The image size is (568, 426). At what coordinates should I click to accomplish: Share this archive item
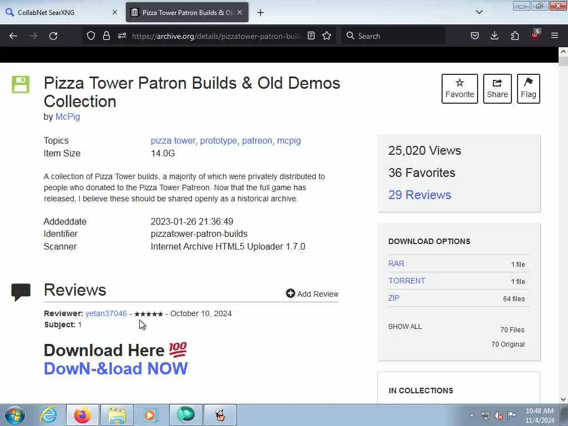(x=498, y=89)
